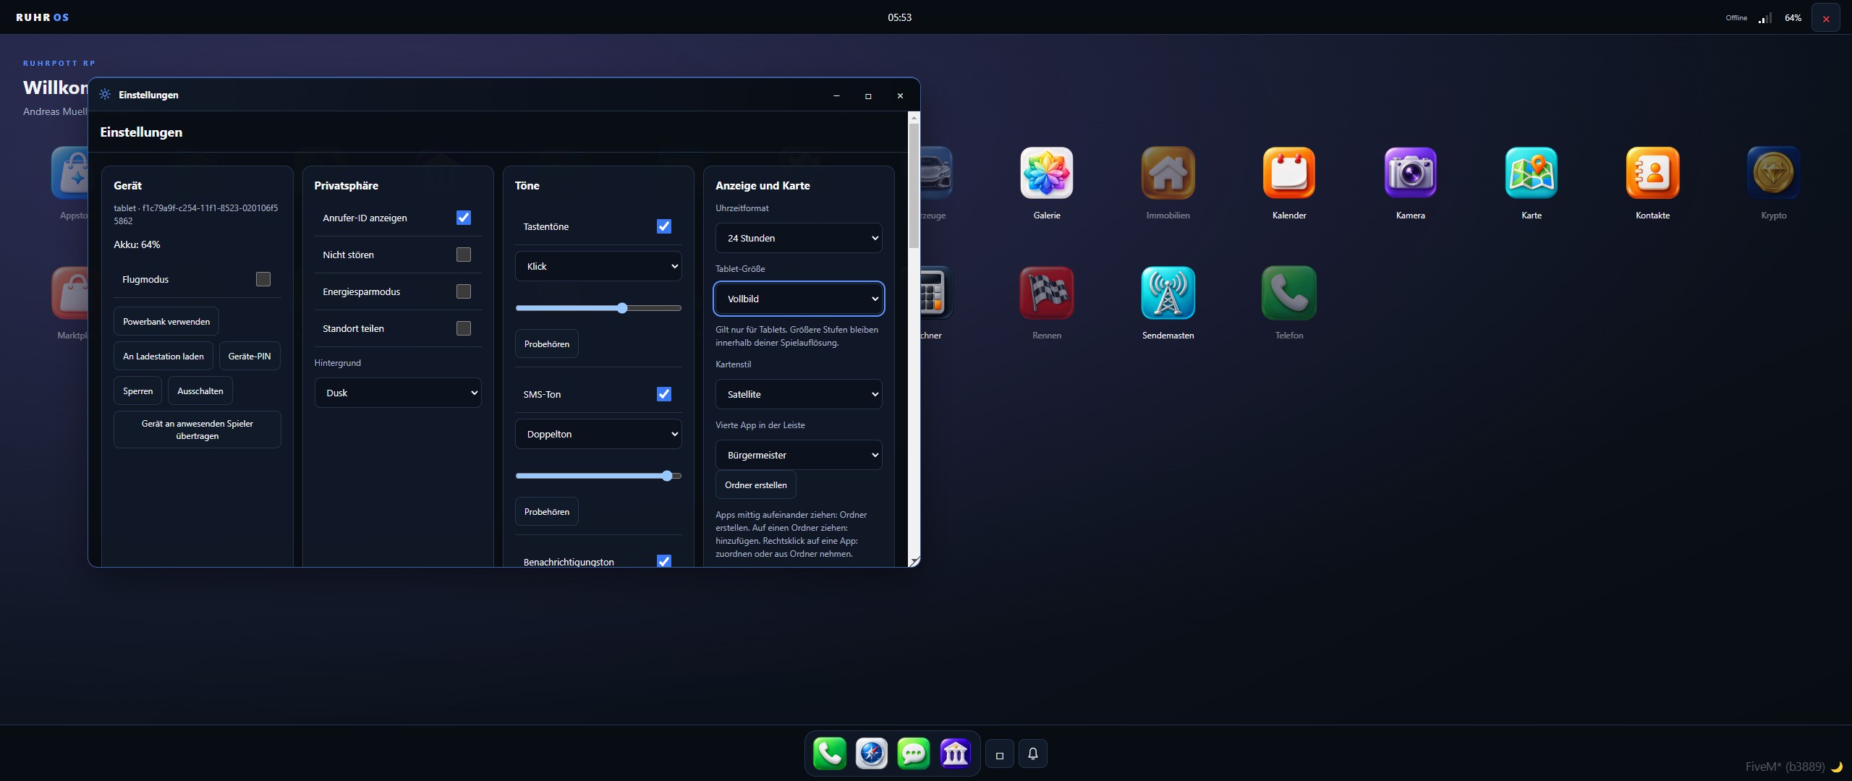This screenshot has width=1852, height=781.
Task: Adjust the SMS-Ton volume slider
Action: pos(598,476)
